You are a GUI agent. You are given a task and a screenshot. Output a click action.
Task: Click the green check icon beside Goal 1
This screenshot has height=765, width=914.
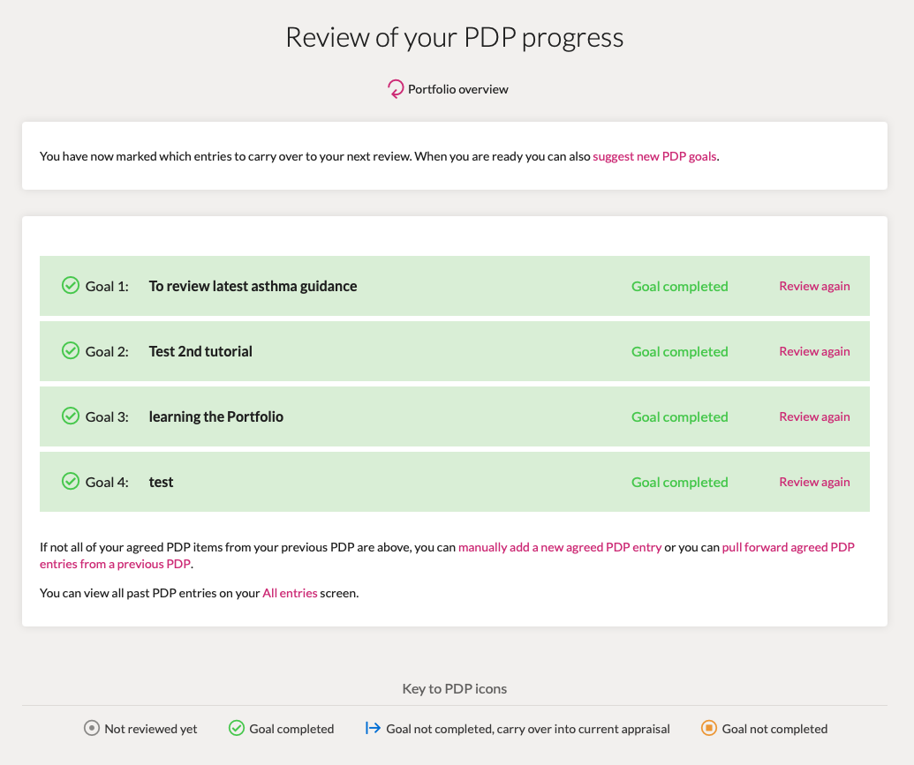(71, 286)
